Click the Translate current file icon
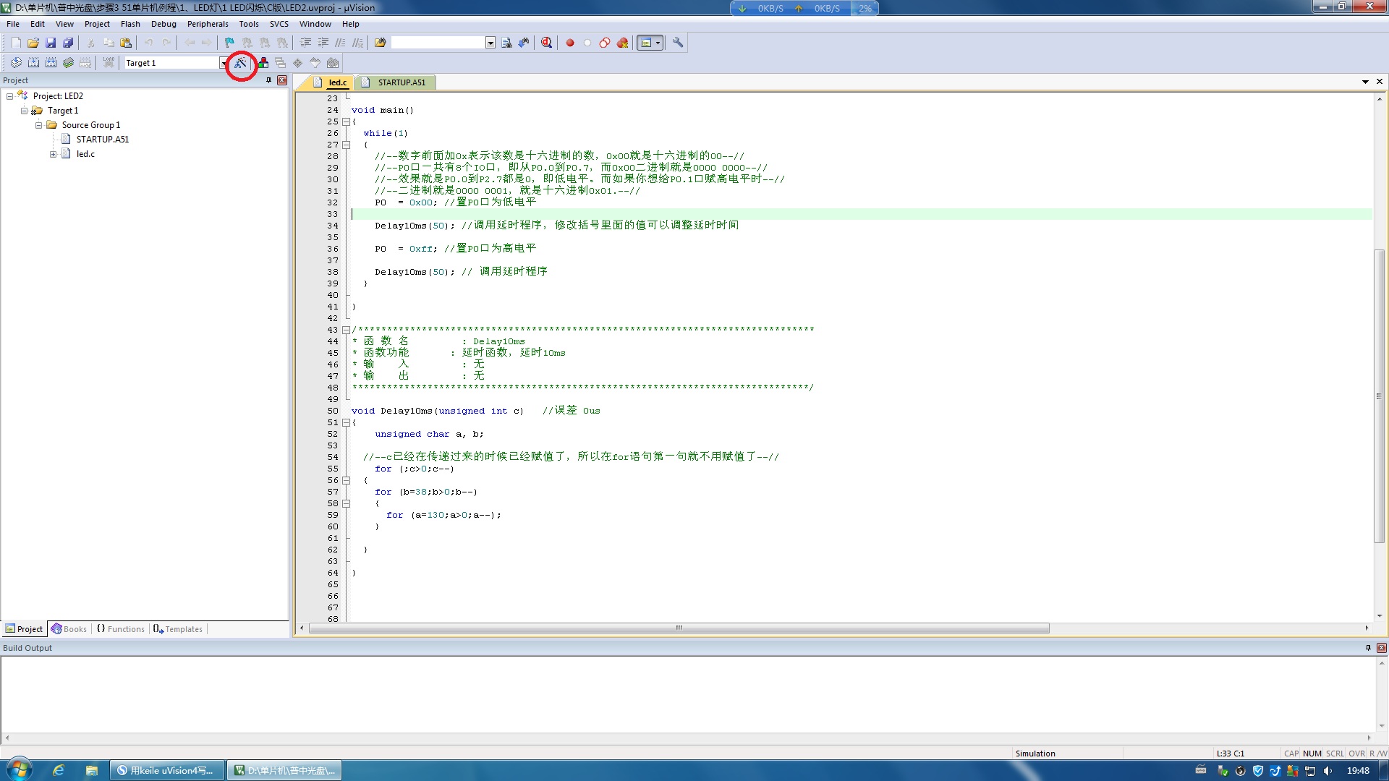The width and height of the screenshot is (1389, 781). click(x=16, y=63)
